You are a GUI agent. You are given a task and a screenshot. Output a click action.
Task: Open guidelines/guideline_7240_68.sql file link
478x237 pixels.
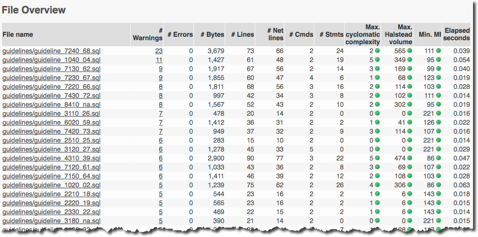52,51
